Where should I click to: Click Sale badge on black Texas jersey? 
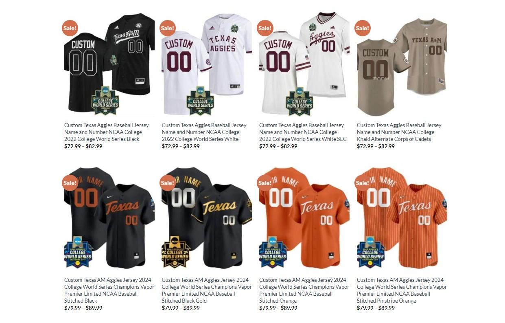(x=70, y=183)
